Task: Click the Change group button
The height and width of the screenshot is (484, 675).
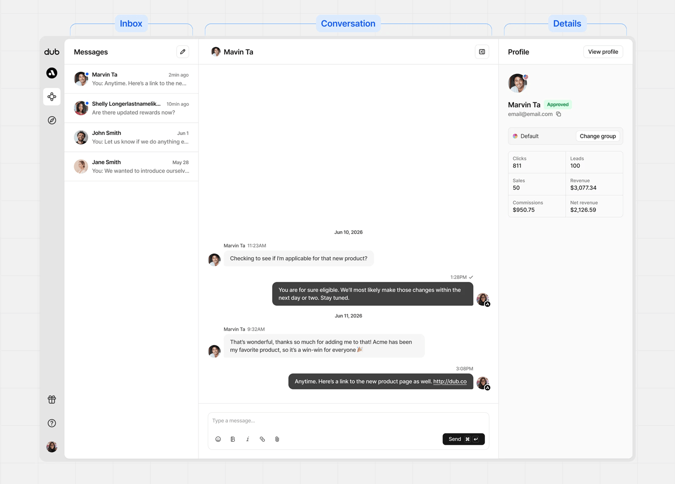Action: 598,136
